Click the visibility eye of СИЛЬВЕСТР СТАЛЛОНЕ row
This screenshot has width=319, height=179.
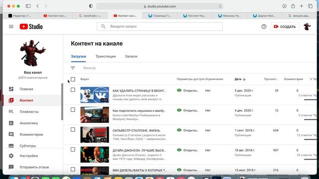click(x=179, y=130)
